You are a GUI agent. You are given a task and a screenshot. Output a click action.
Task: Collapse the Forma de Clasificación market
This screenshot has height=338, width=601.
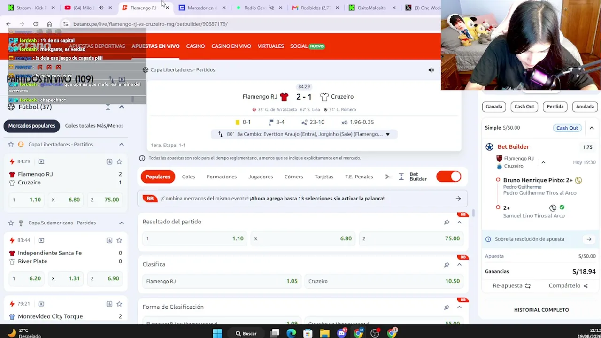(459, 307)
